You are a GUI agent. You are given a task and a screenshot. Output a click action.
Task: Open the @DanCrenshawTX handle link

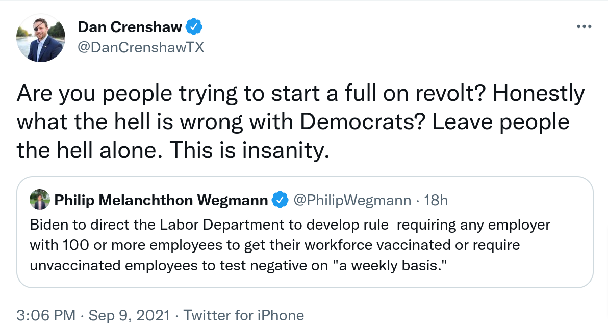[x=141, y=48]
